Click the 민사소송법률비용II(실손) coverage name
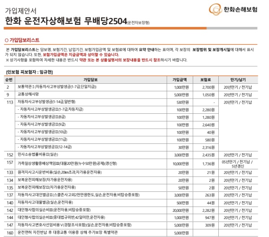The height and width of the screenshot is (237, 269). 38,155
